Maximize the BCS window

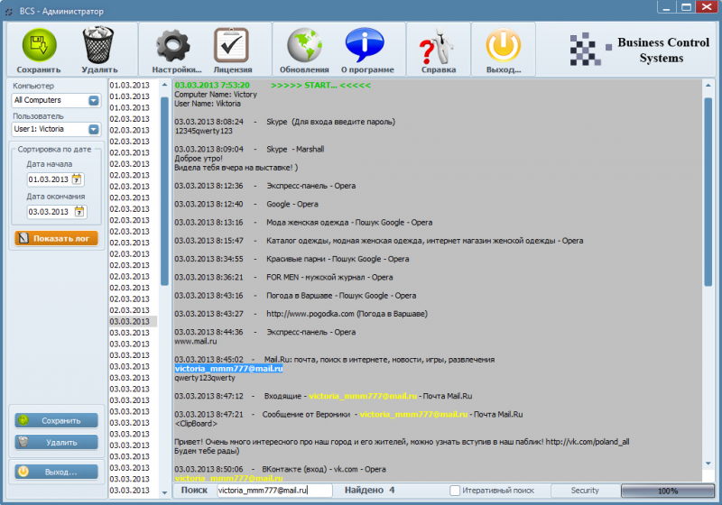pyautogui.click(x=686, y=7)
